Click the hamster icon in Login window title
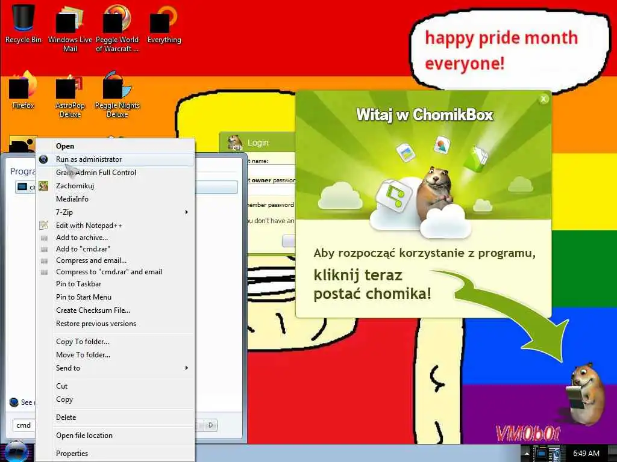Image resolution: width=617 pixels, height=462 pixels. click(235, 143)
